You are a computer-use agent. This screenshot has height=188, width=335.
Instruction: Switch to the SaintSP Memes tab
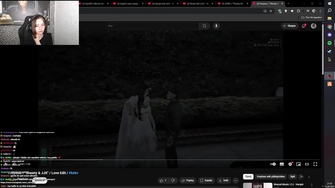(93, 4)
